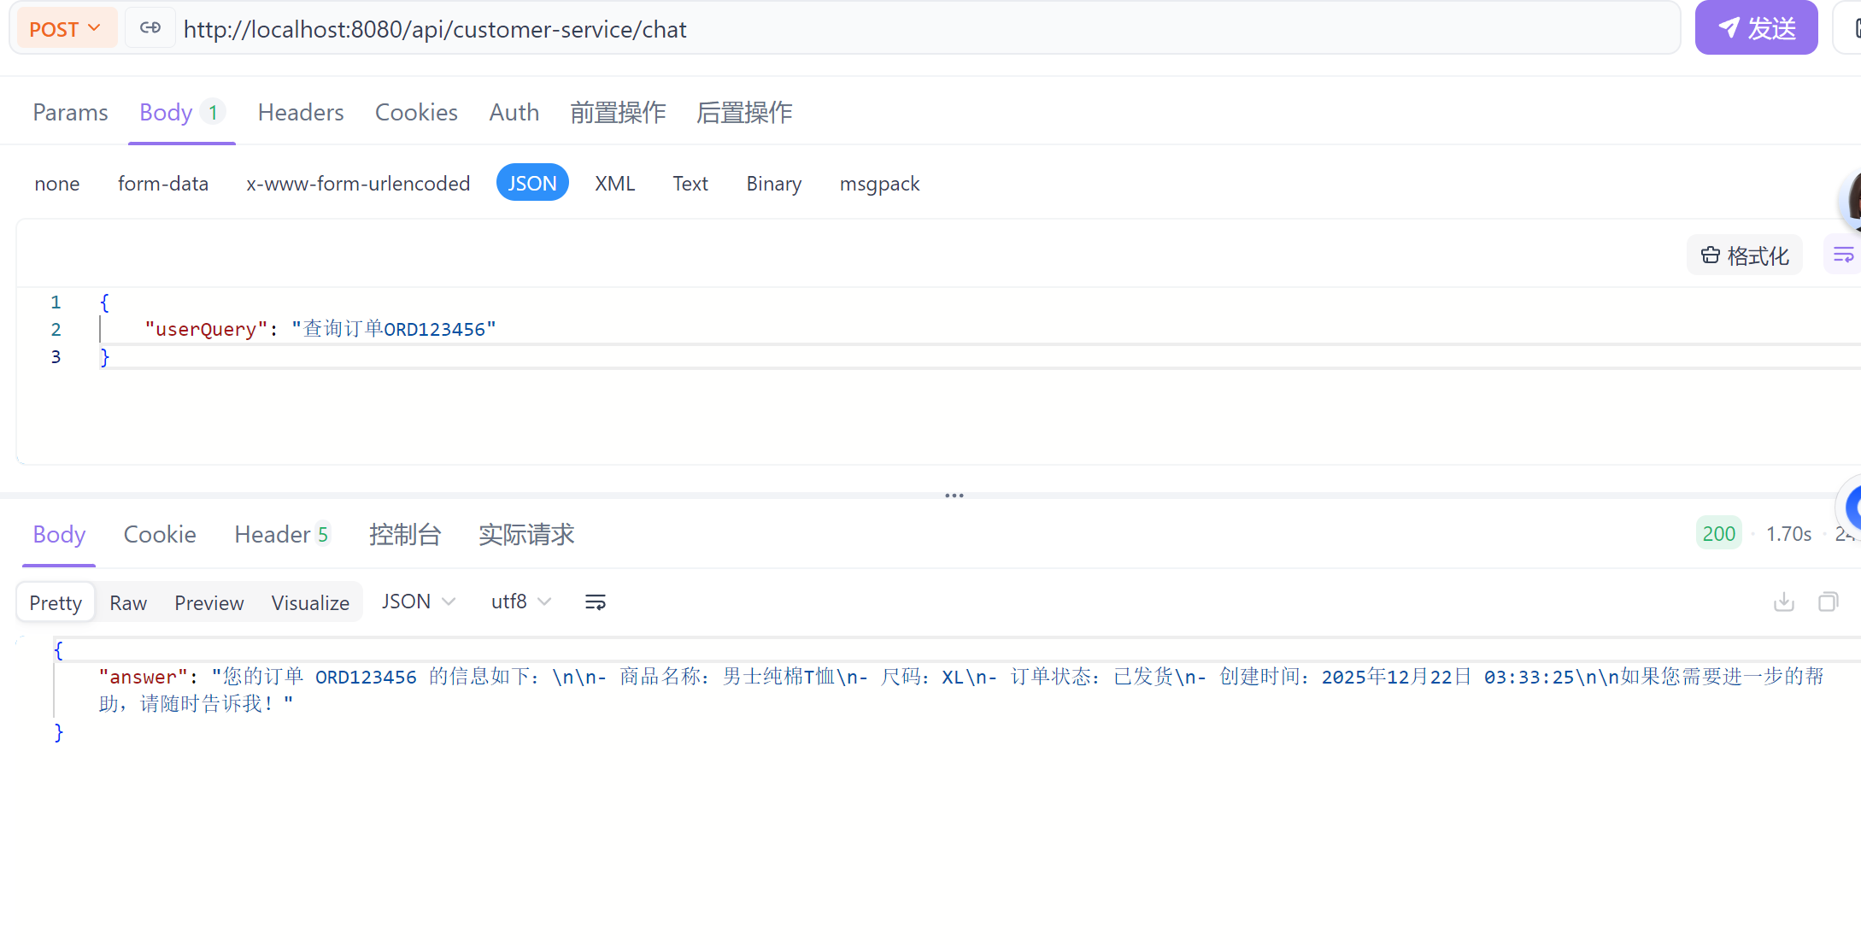Screen dimensions: 1861x945
Task: Select msgpack as the body format
Action: click(880, 183)
